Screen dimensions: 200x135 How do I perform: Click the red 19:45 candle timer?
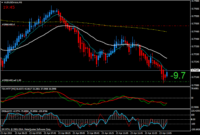click(9, 7)
